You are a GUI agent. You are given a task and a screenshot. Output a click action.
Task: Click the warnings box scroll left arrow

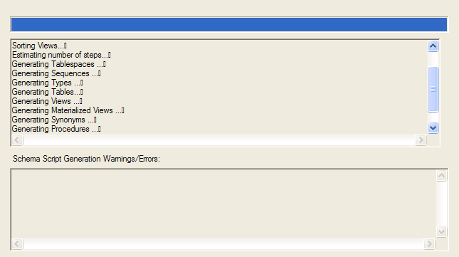coord(17,243)
